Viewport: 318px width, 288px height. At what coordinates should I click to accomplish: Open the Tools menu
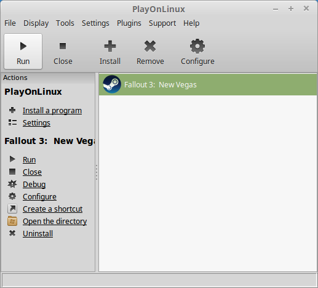pyautogui.click(x=65, y=23)
